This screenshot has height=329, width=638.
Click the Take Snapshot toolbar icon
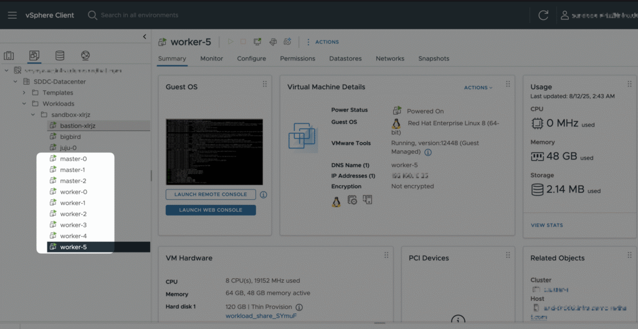coord(288,42)
